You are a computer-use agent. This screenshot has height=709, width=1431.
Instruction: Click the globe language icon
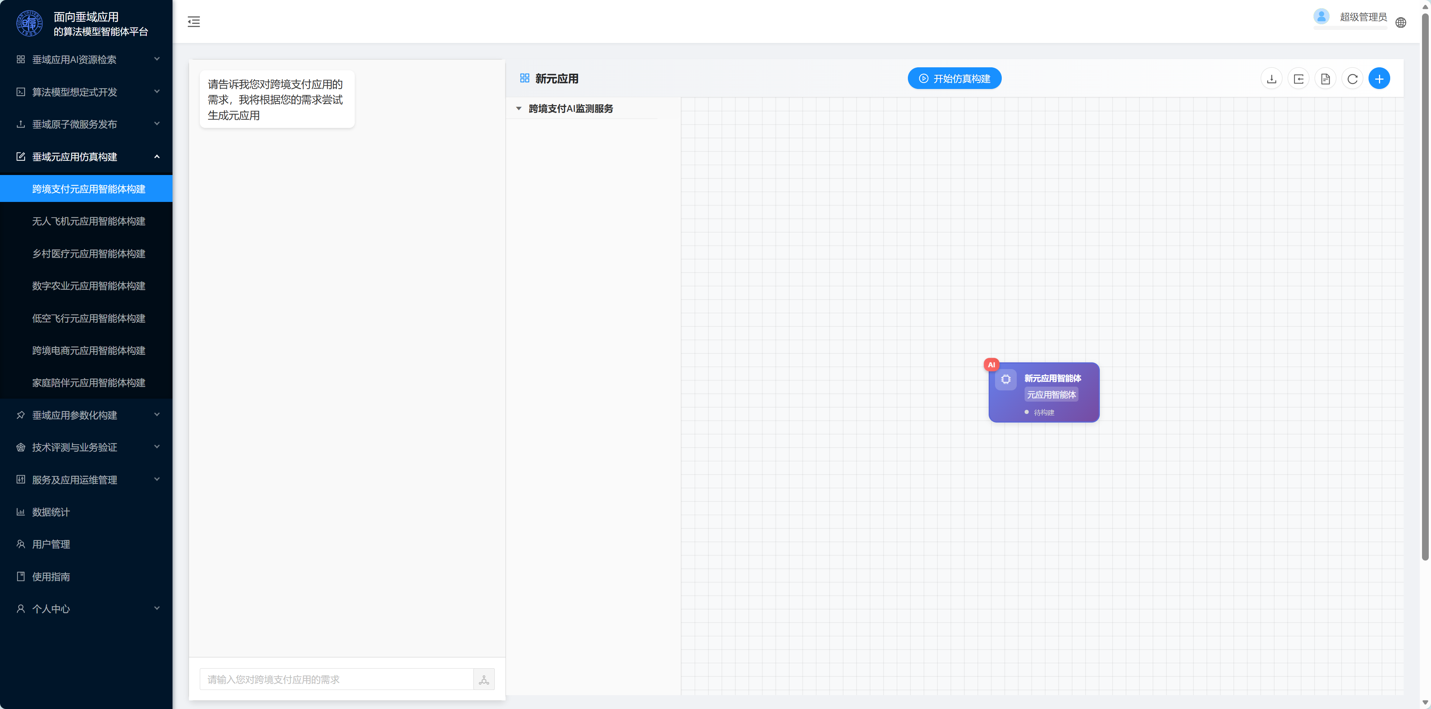click(x=1400, y=23)
